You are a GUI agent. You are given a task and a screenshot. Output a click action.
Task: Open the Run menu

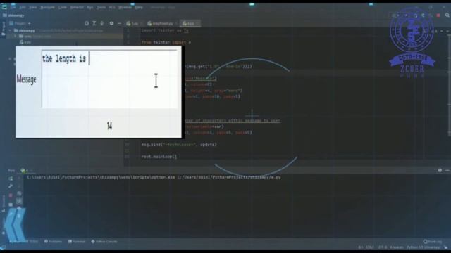tap(90, 8)
